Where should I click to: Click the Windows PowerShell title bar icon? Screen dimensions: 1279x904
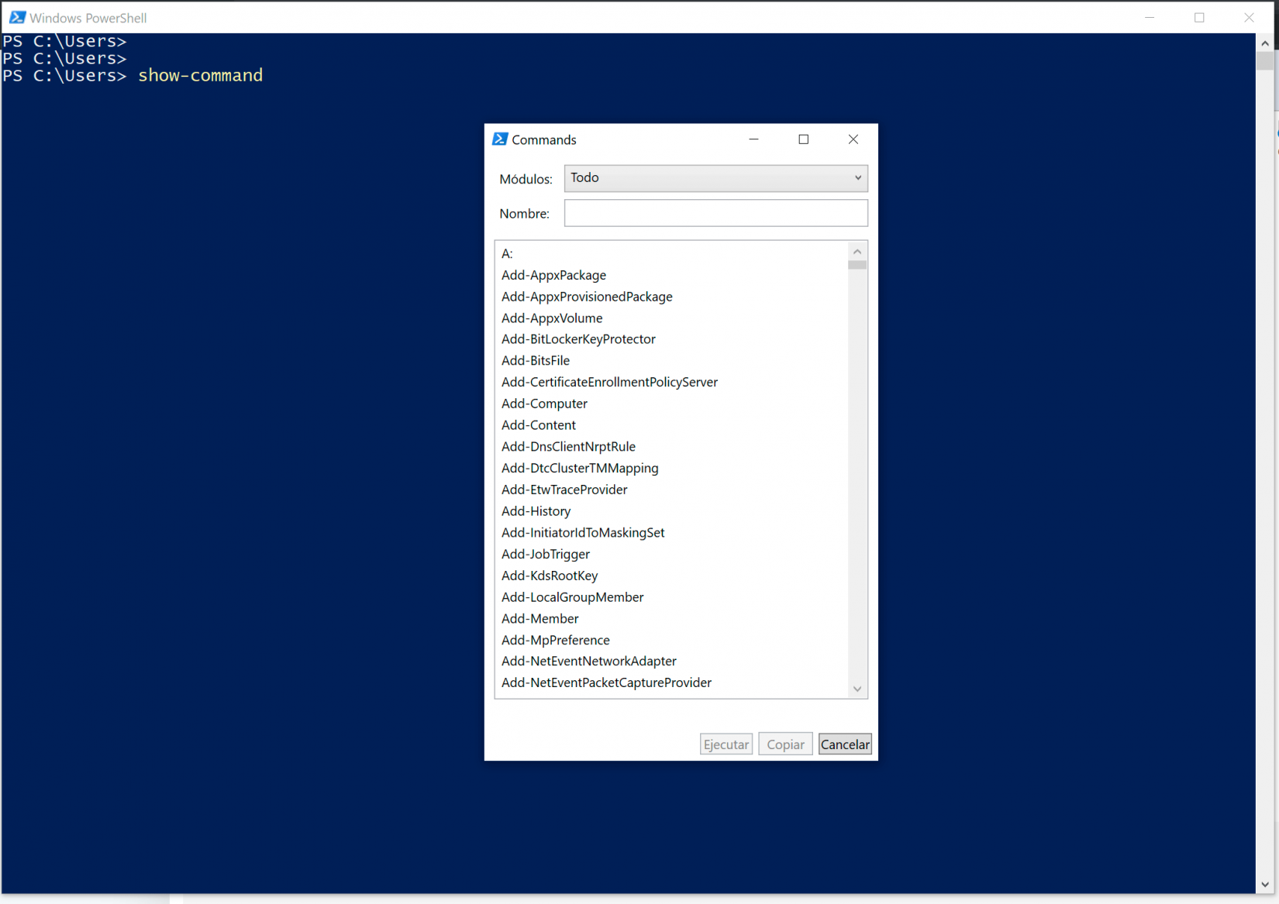pyautogui.click(x=17, y=17)
